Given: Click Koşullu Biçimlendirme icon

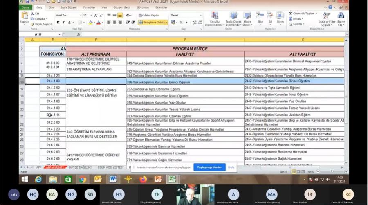Looking at the screenshot, I should [215, 16].
